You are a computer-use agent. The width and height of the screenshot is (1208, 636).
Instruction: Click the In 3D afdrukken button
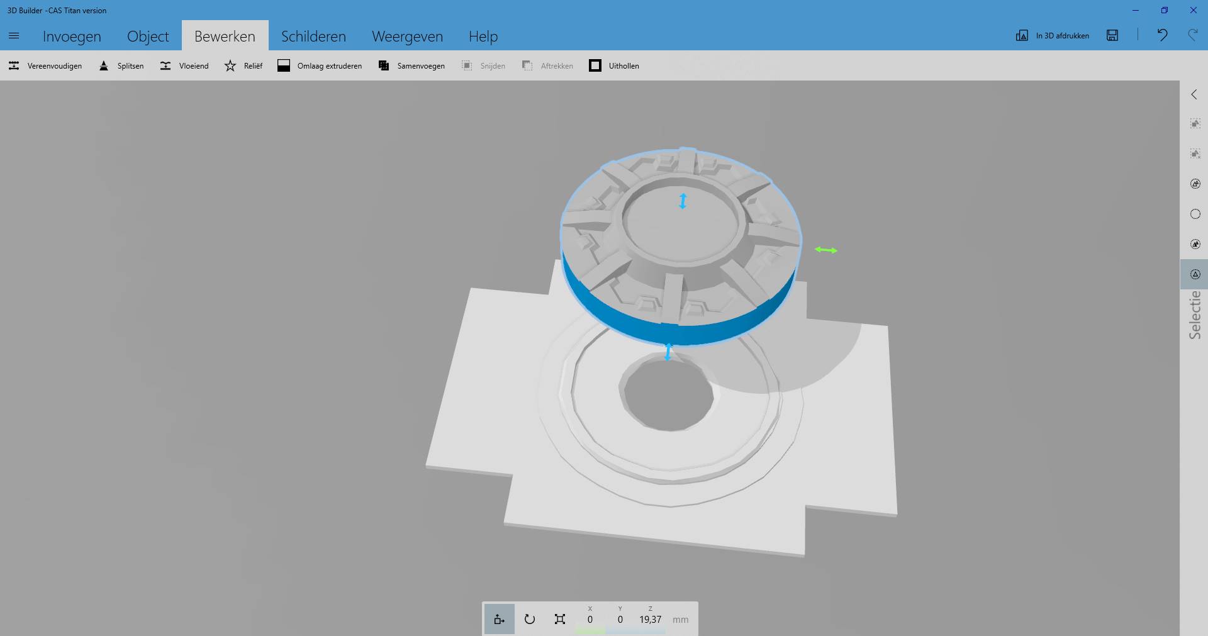coord(1053,36)
